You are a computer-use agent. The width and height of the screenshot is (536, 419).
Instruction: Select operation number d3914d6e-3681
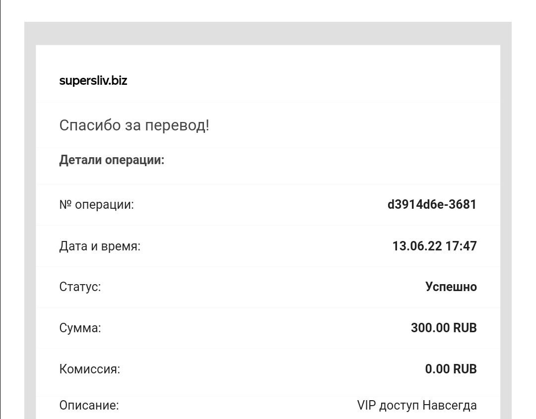(432, 205)
